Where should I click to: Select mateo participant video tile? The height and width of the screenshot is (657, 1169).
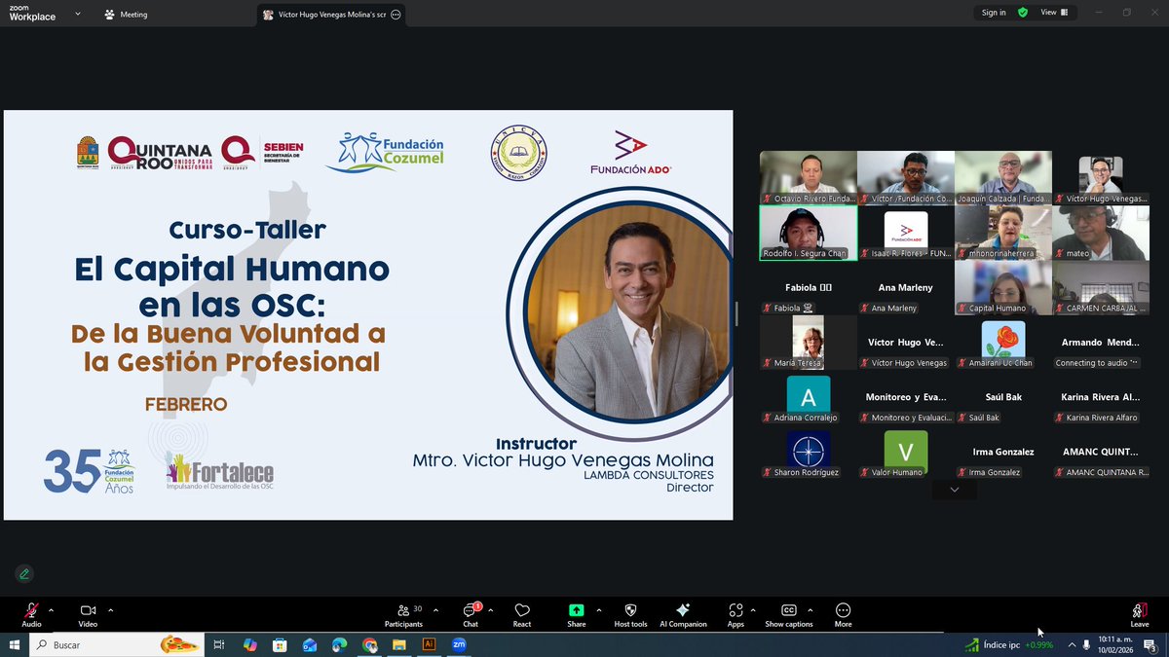tap(1101, 234)
